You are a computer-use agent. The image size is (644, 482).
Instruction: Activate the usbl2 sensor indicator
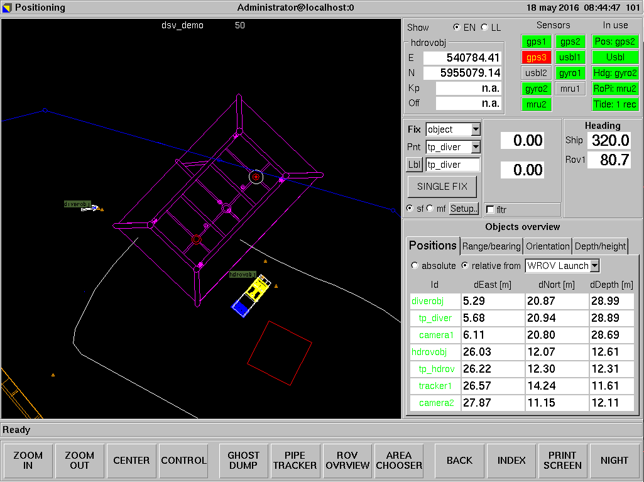(536, 73)
